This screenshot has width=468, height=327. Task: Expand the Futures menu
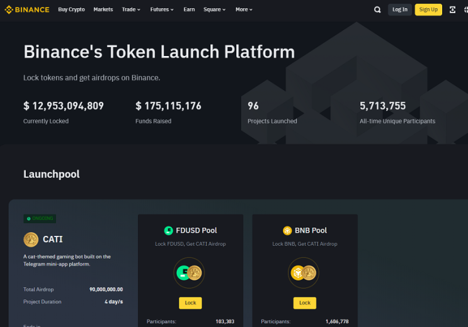pos(162,9)
